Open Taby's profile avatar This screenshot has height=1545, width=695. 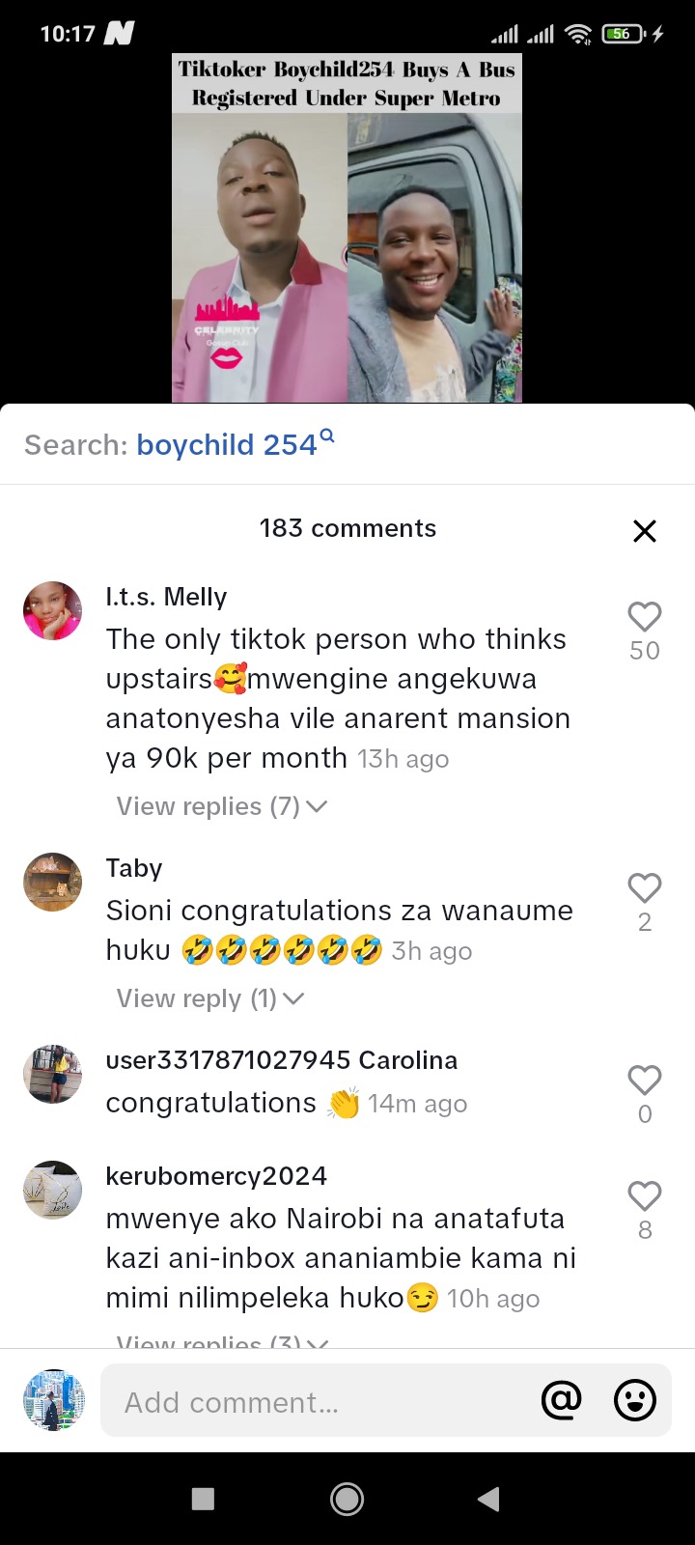pyautogui.click(x=52, y=882)
